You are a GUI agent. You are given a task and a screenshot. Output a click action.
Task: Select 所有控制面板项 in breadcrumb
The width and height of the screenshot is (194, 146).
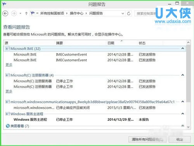(52, 13)
